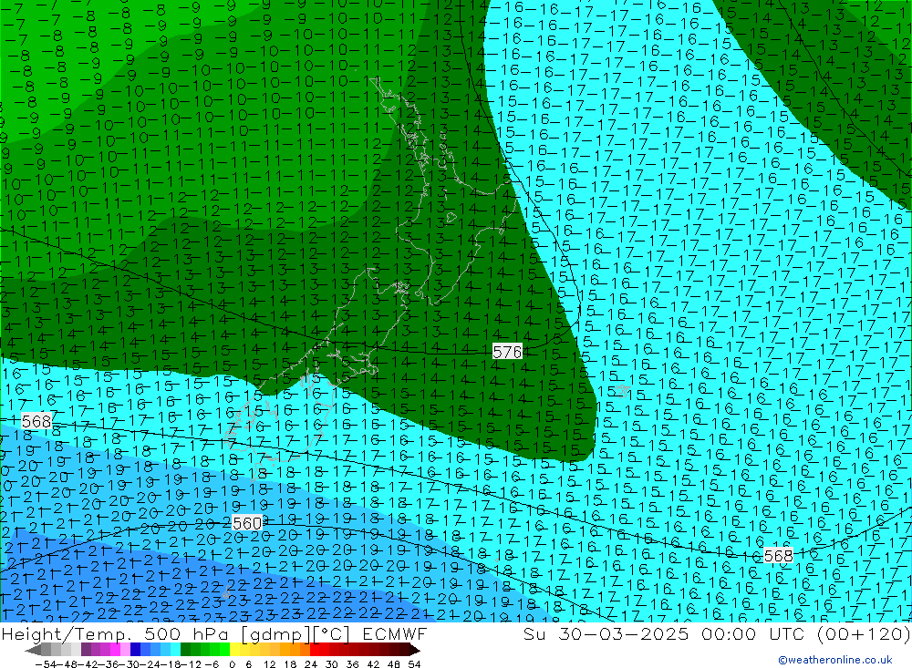Click the 576 height contour label

point(507,352)
